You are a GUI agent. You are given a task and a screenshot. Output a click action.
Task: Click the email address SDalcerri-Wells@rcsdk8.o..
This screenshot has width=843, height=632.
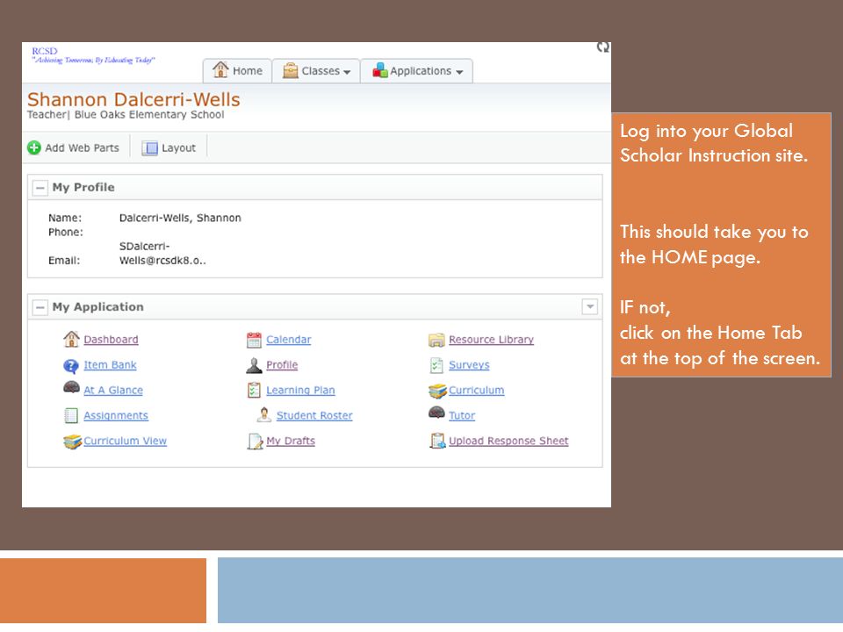[x=162, y=253]
